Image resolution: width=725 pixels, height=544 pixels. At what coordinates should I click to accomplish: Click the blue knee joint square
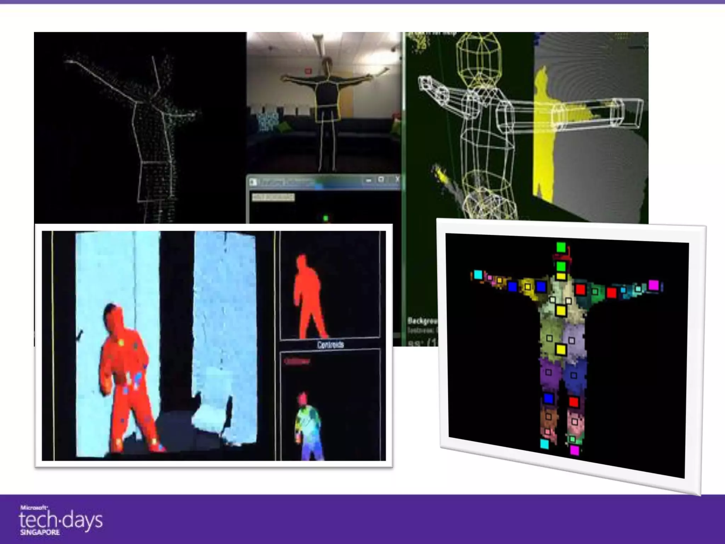pyautogui.click(x=548, y=398)
